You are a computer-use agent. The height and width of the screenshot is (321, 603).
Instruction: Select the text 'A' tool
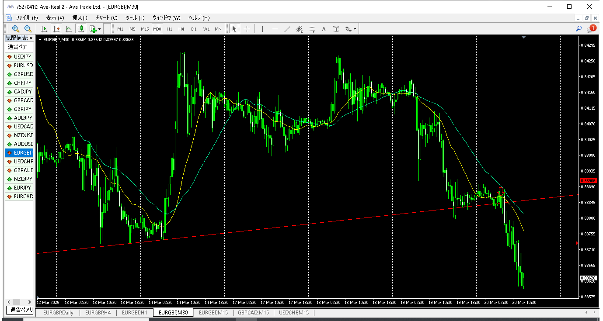324,29
